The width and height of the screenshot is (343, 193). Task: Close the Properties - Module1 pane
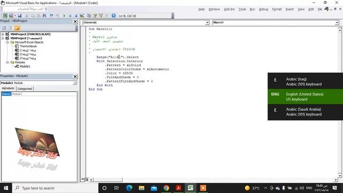tap(75, 76)
